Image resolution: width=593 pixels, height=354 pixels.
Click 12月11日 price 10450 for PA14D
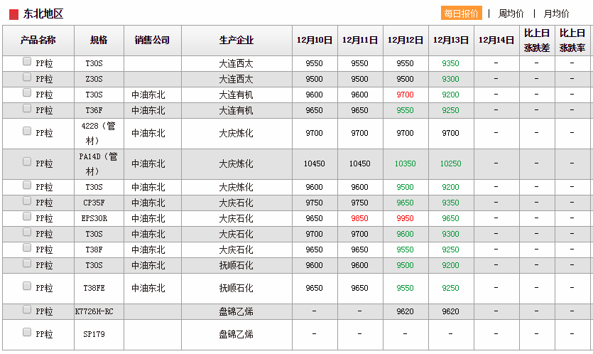coord(359,163)
